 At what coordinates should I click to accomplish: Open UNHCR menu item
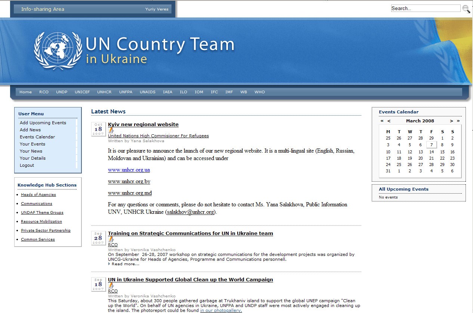(x=104, y=92)
